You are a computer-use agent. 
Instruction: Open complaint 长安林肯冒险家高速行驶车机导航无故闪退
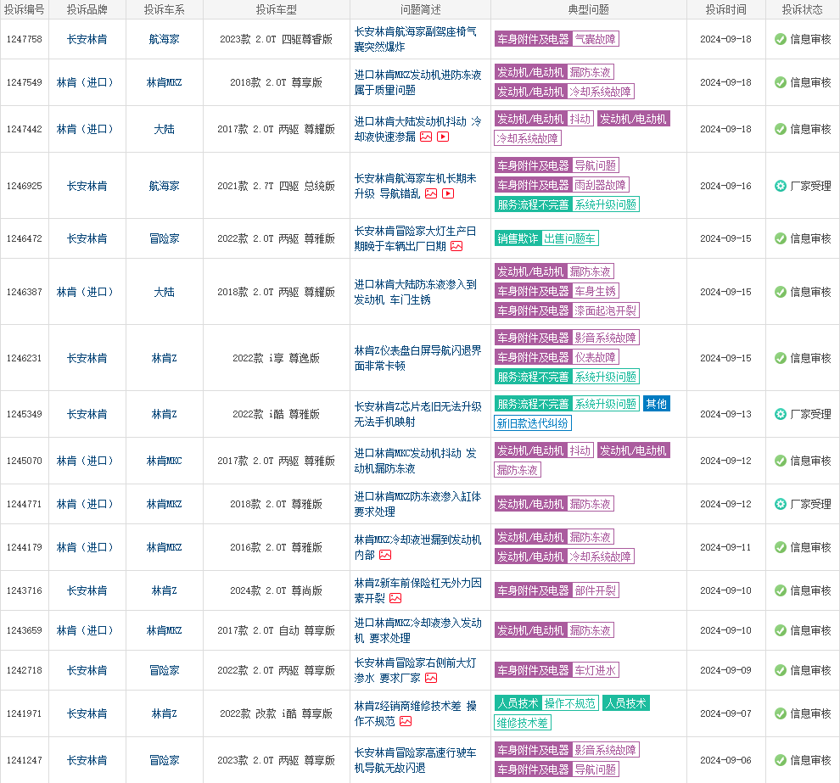[415, 760]
